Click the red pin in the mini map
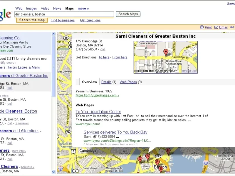 (166, 53)
